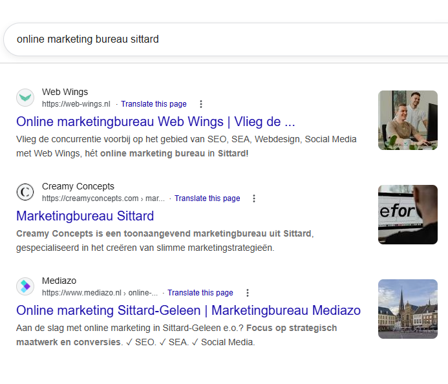The height and width of the screenshot is (384, 448).
Task: Open three-dot options for Creamy Concepts result
Action: (254, 198)
